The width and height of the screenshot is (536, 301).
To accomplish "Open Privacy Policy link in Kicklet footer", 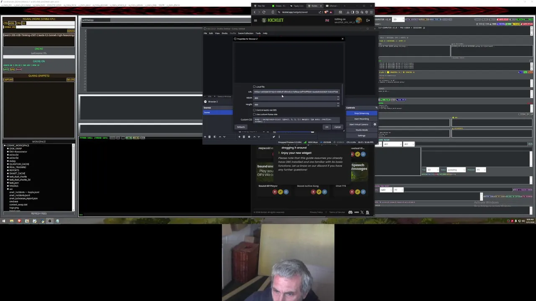I will coord(316,212).
